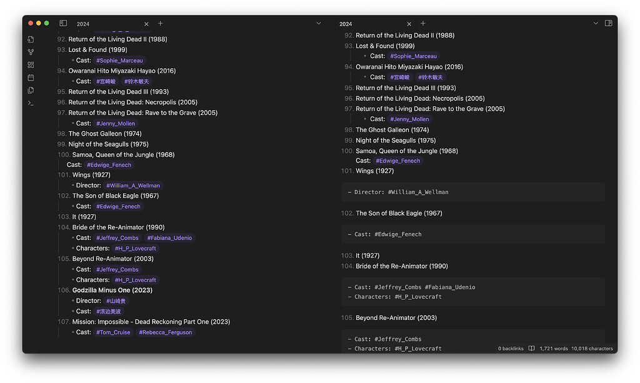Select the four-squares grid icon in the ribbon
Screen dimensions: 640x383
(31, 64)
